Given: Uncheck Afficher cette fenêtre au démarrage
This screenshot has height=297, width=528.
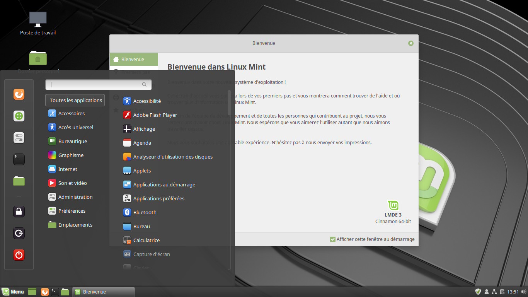Looking at the screenshot, I should point(332,239).
